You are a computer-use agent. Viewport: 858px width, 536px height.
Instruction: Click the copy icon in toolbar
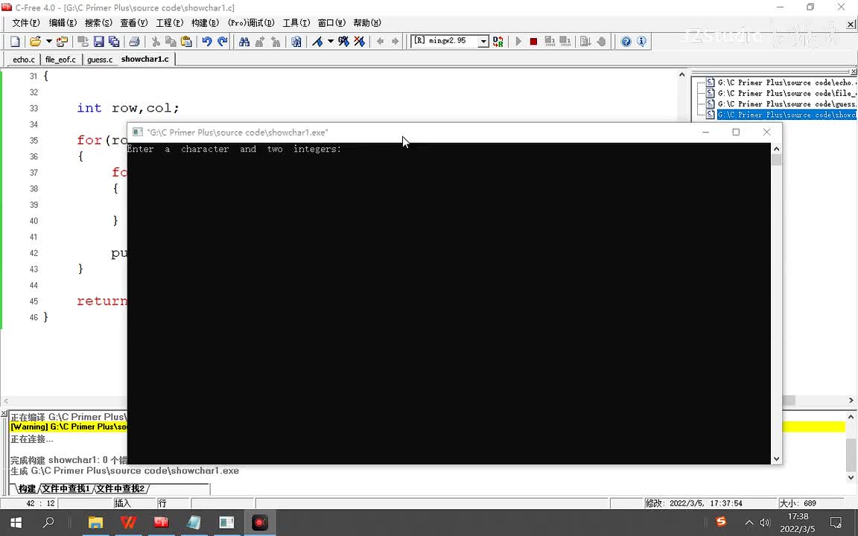click(171, 41)
